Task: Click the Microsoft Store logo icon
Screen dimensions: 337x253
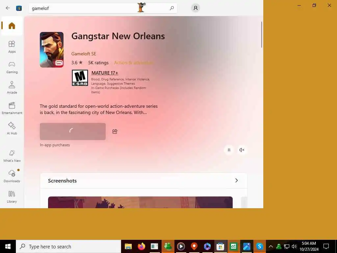Action: [19, 8]
